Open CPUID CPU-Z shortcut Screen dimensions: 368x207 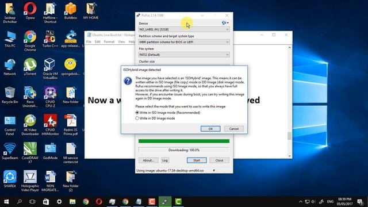pos(50,97)
